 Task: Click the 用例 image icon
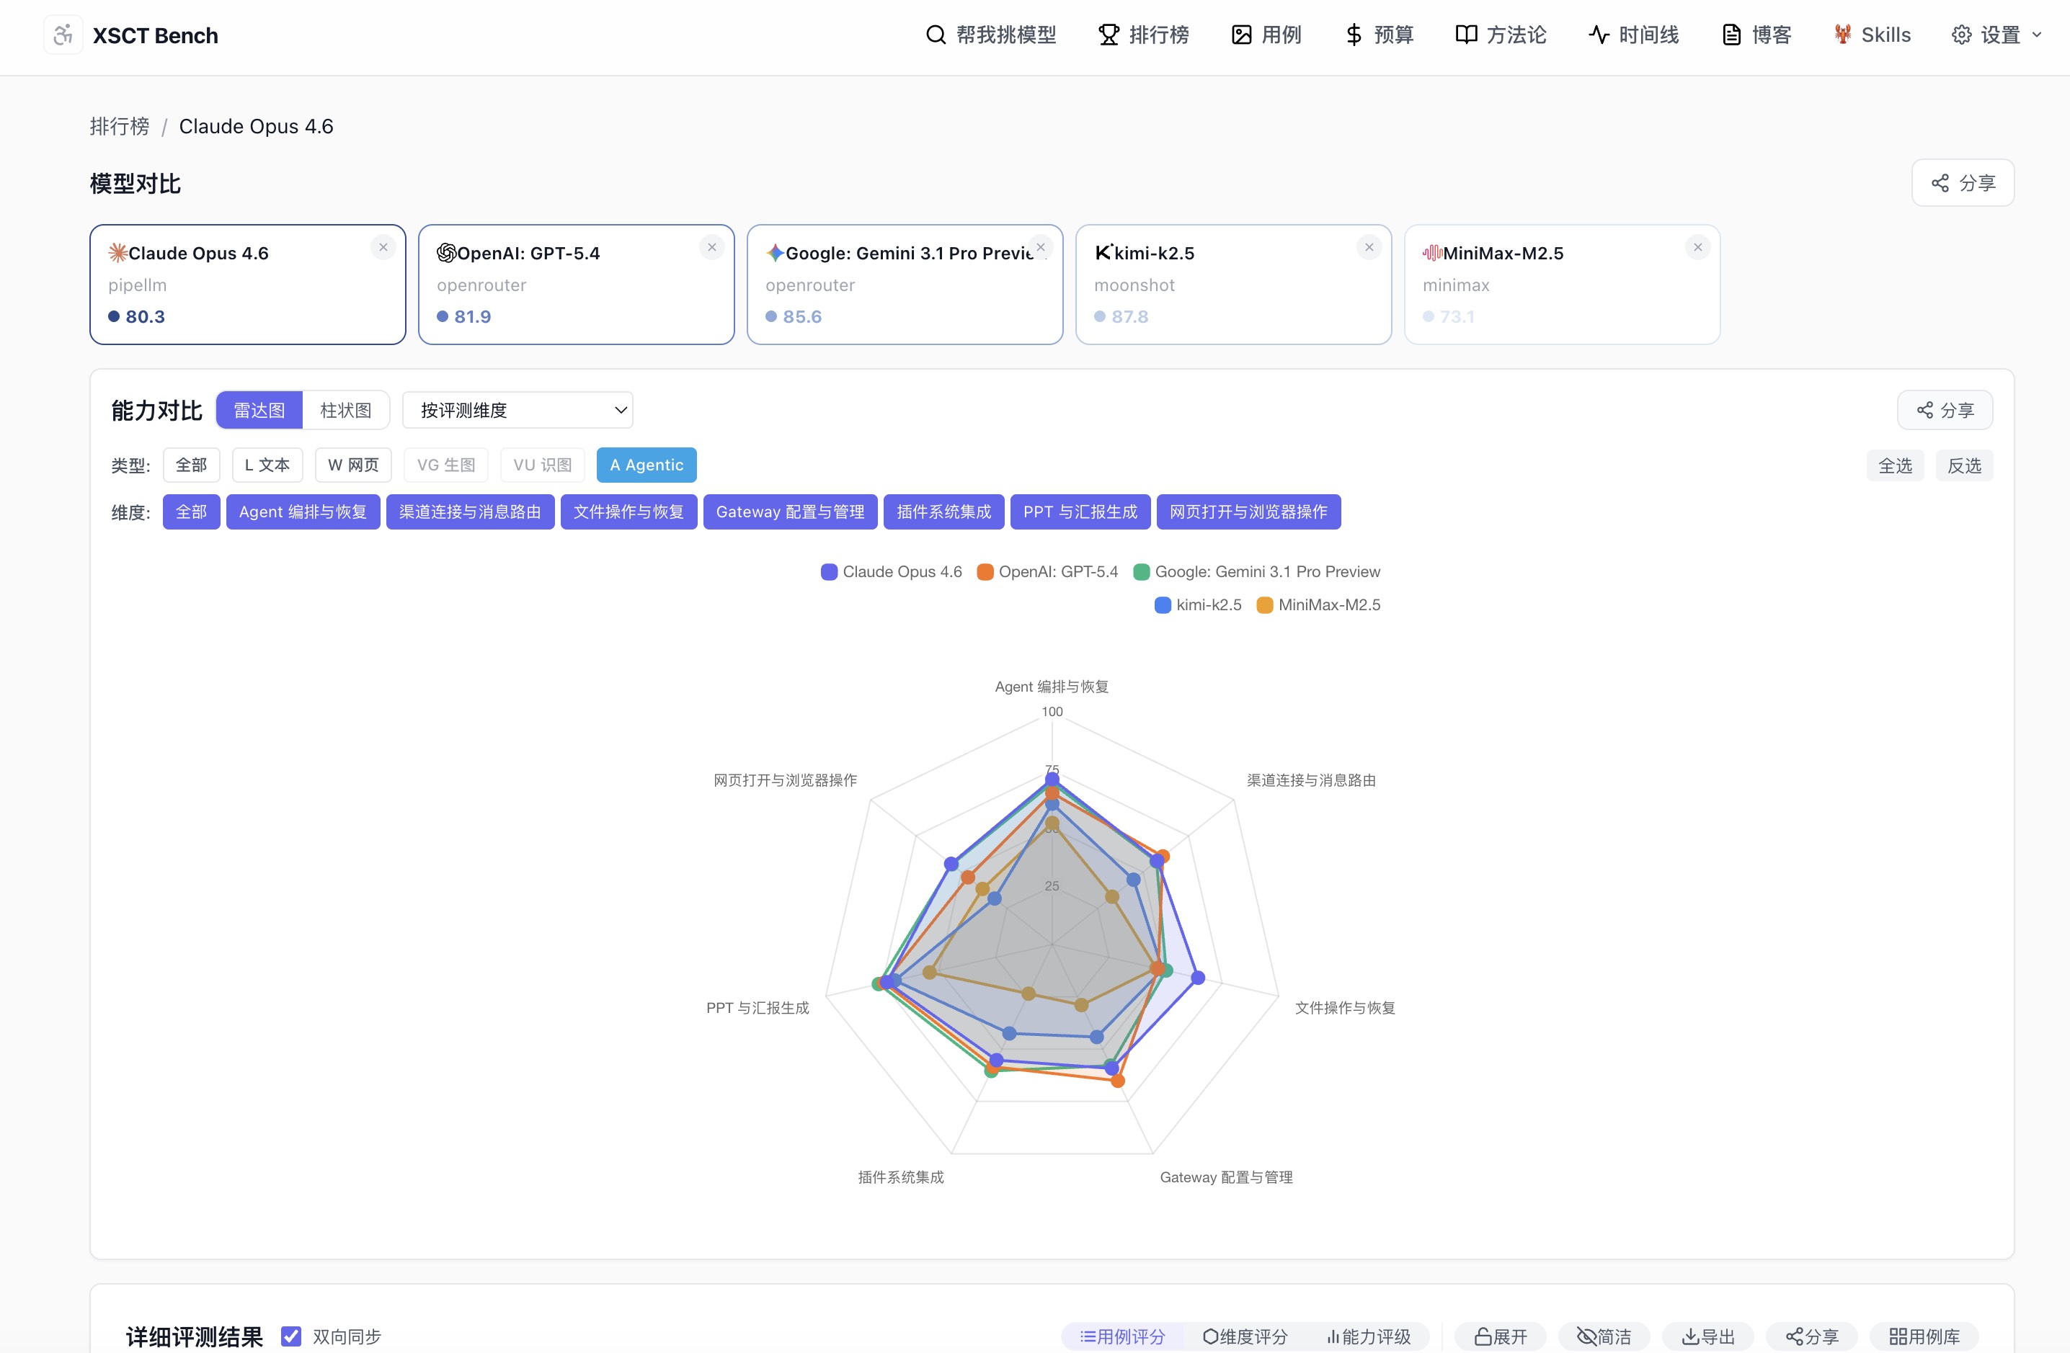coord(1241,35)
